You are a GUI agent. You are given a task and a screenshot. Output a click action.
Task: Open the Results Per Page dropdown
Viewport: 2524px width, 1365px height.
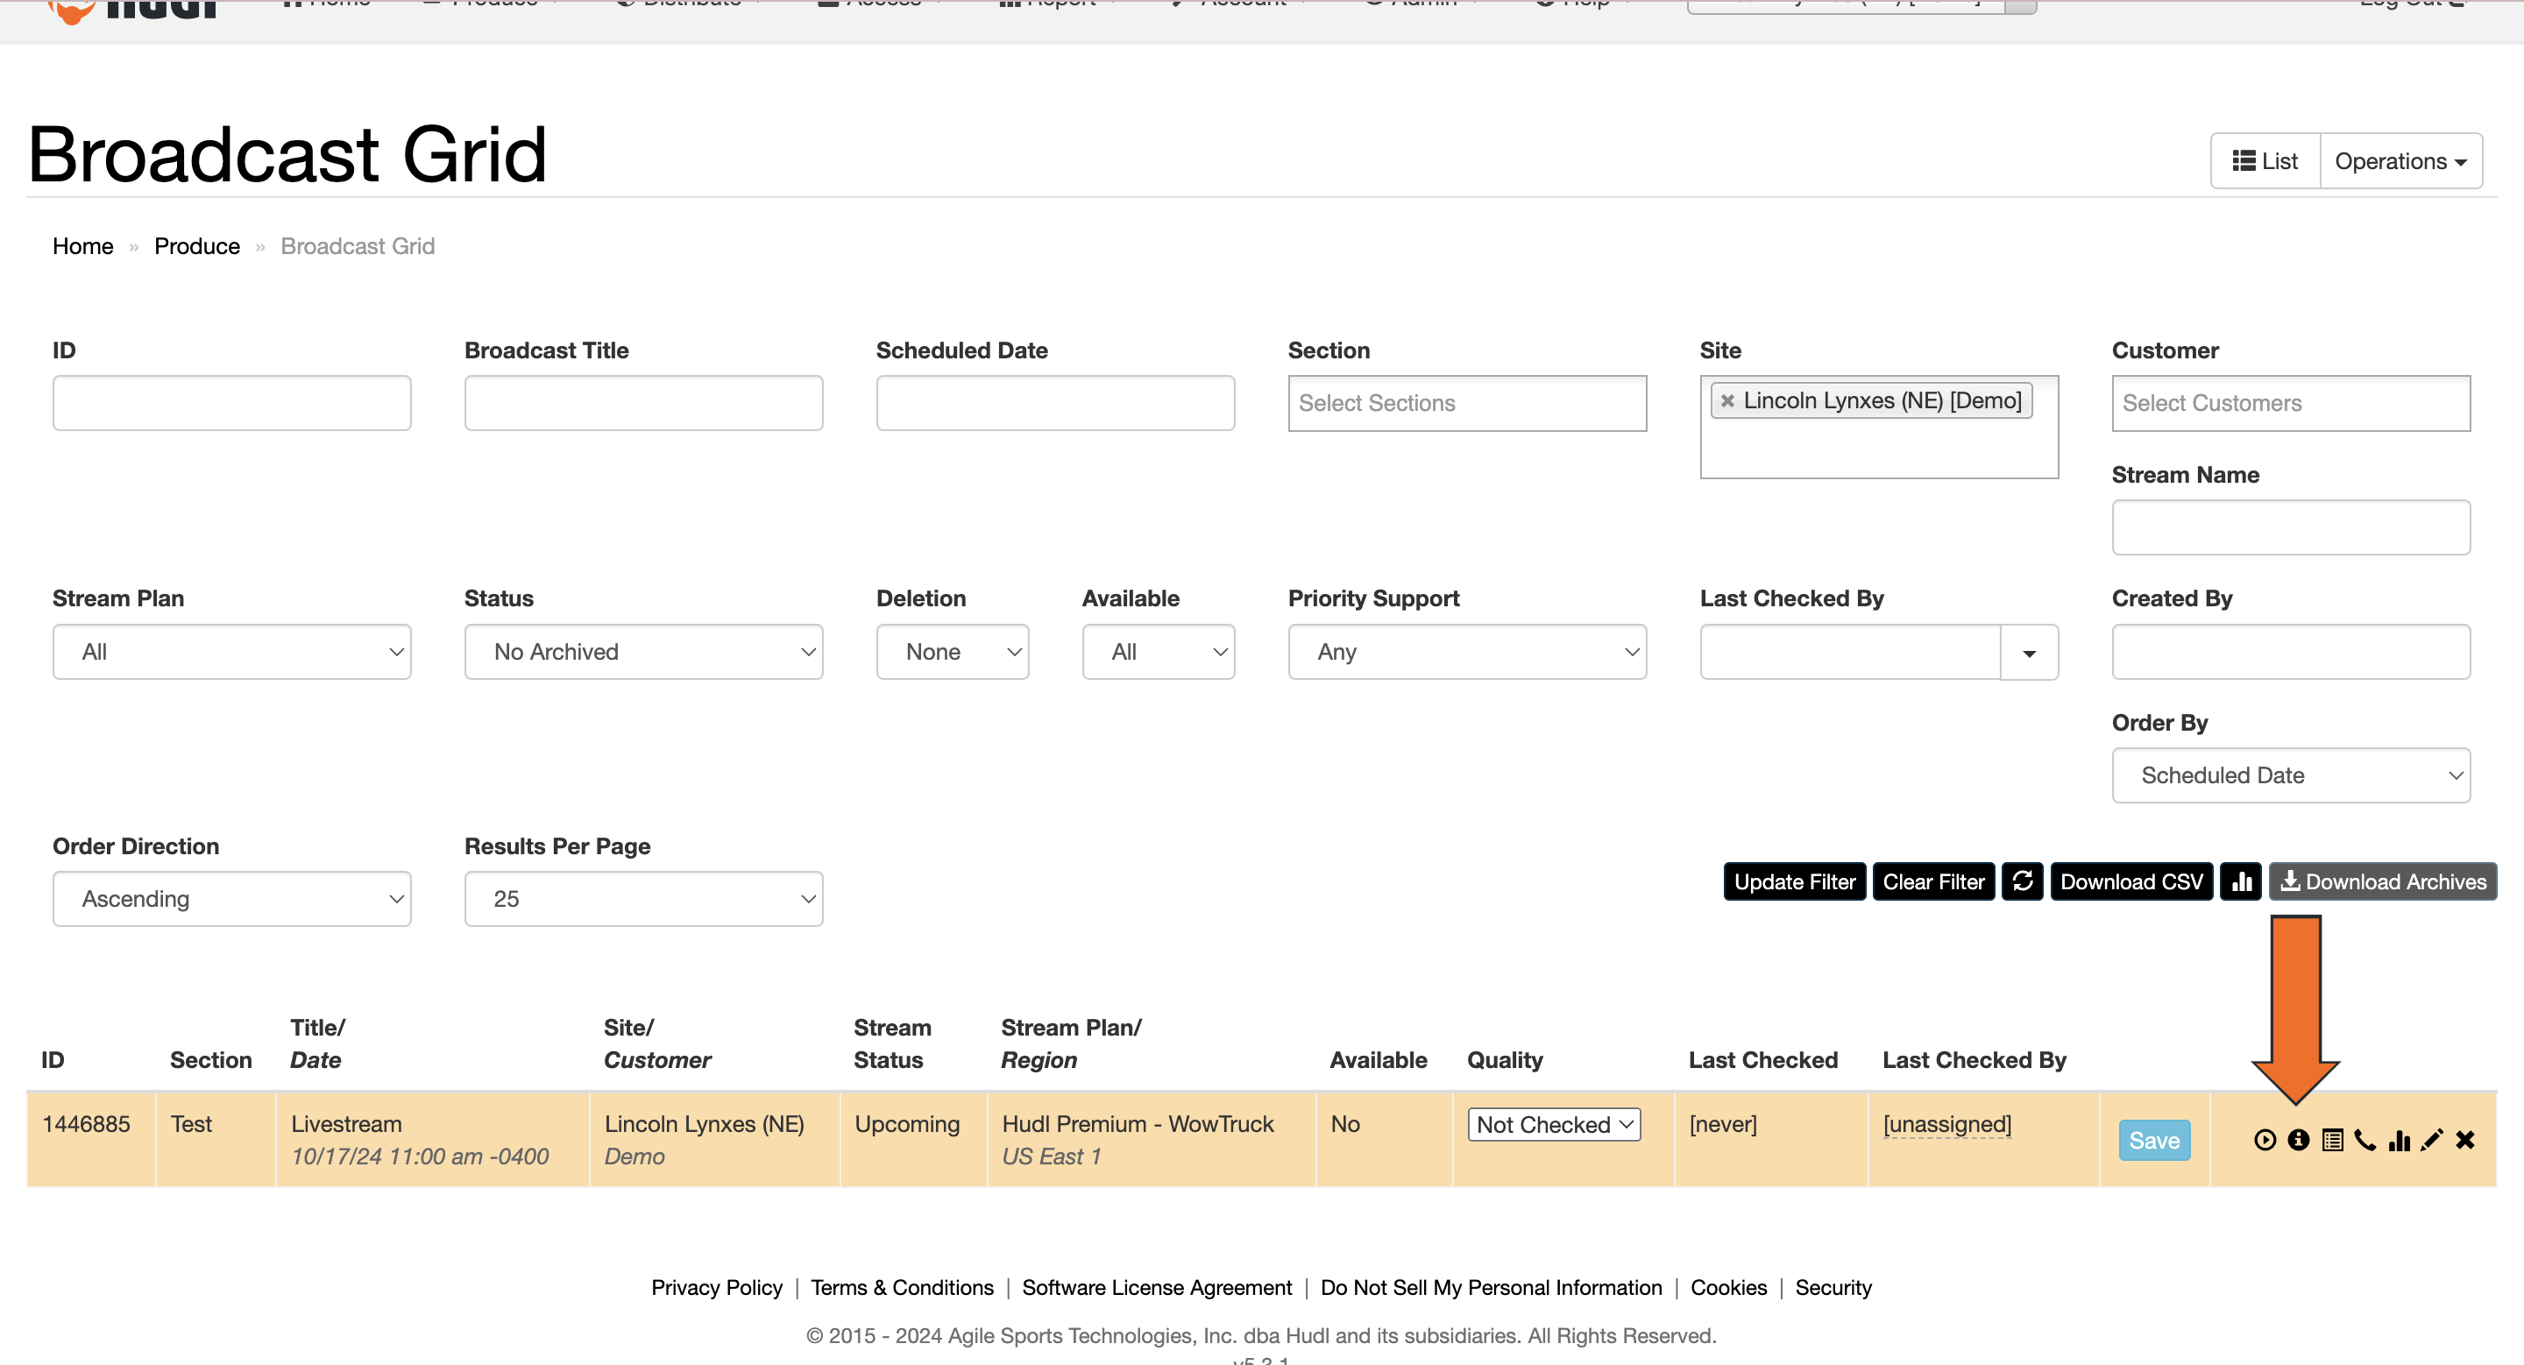tap(644, 898)
